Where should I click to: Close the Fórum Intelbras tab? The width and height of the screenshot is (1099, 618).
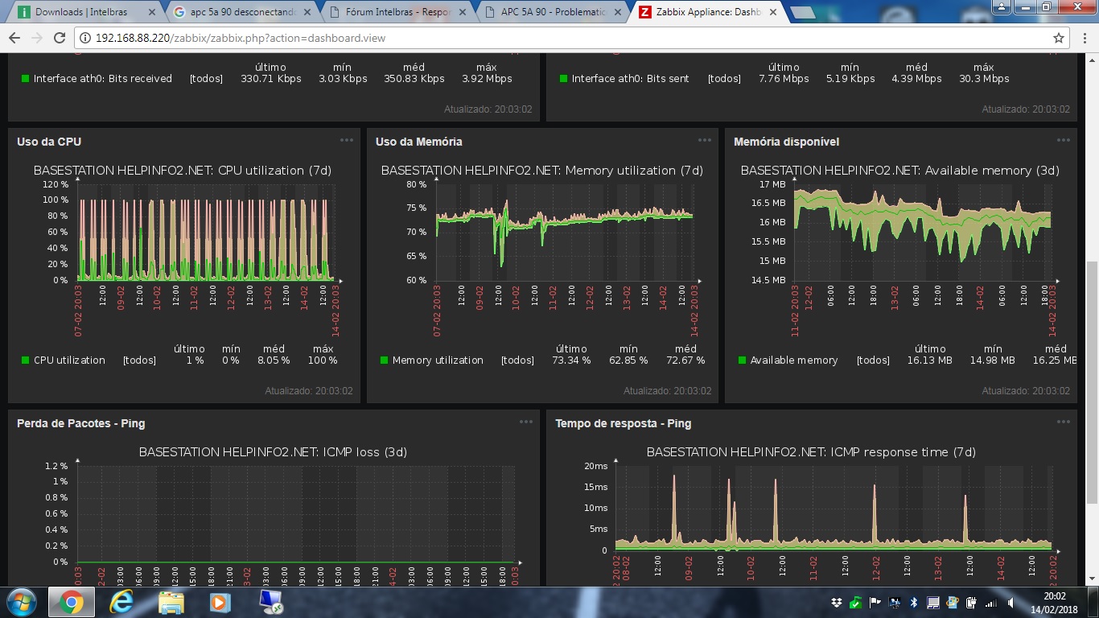point(463,12)
